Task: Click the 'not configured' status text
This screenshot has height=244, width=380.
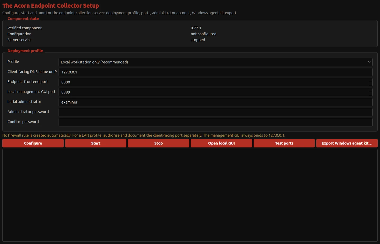Action: (203, 34)
